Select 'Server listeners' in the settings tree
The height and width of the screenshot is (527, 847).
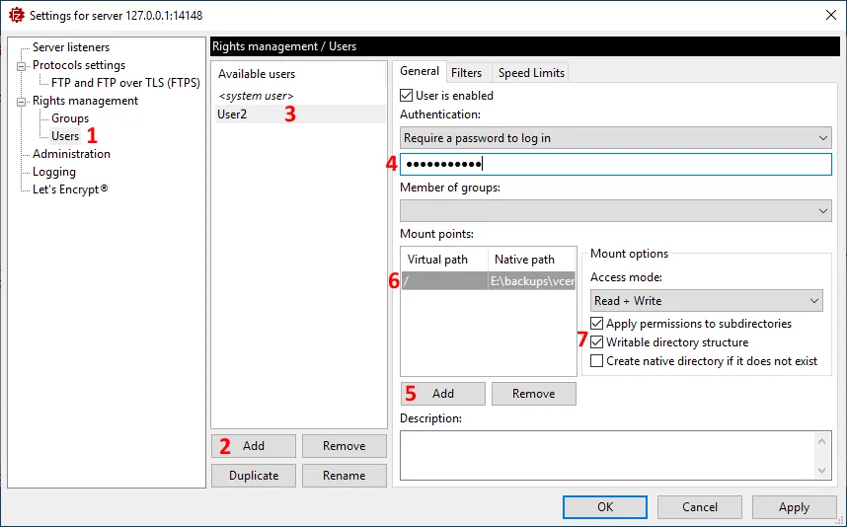pos(70,47)
